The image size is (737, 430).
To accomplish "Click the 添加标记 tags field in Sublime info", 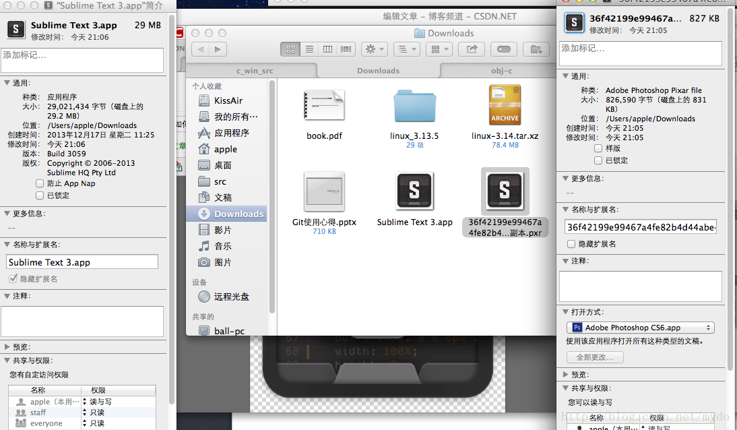I will tap(82, 60).
